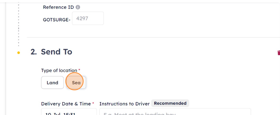The width and height of the screenshot is (280, 115).
Task: Click the GOTSURGE- prefix text
Action: [x=57, y=20]
